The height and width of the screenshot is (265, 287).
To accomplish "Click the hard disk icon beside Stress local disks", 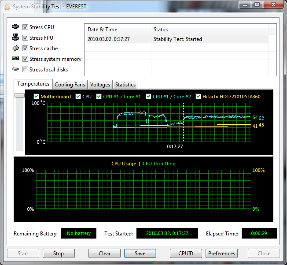I will click(15, 69).
